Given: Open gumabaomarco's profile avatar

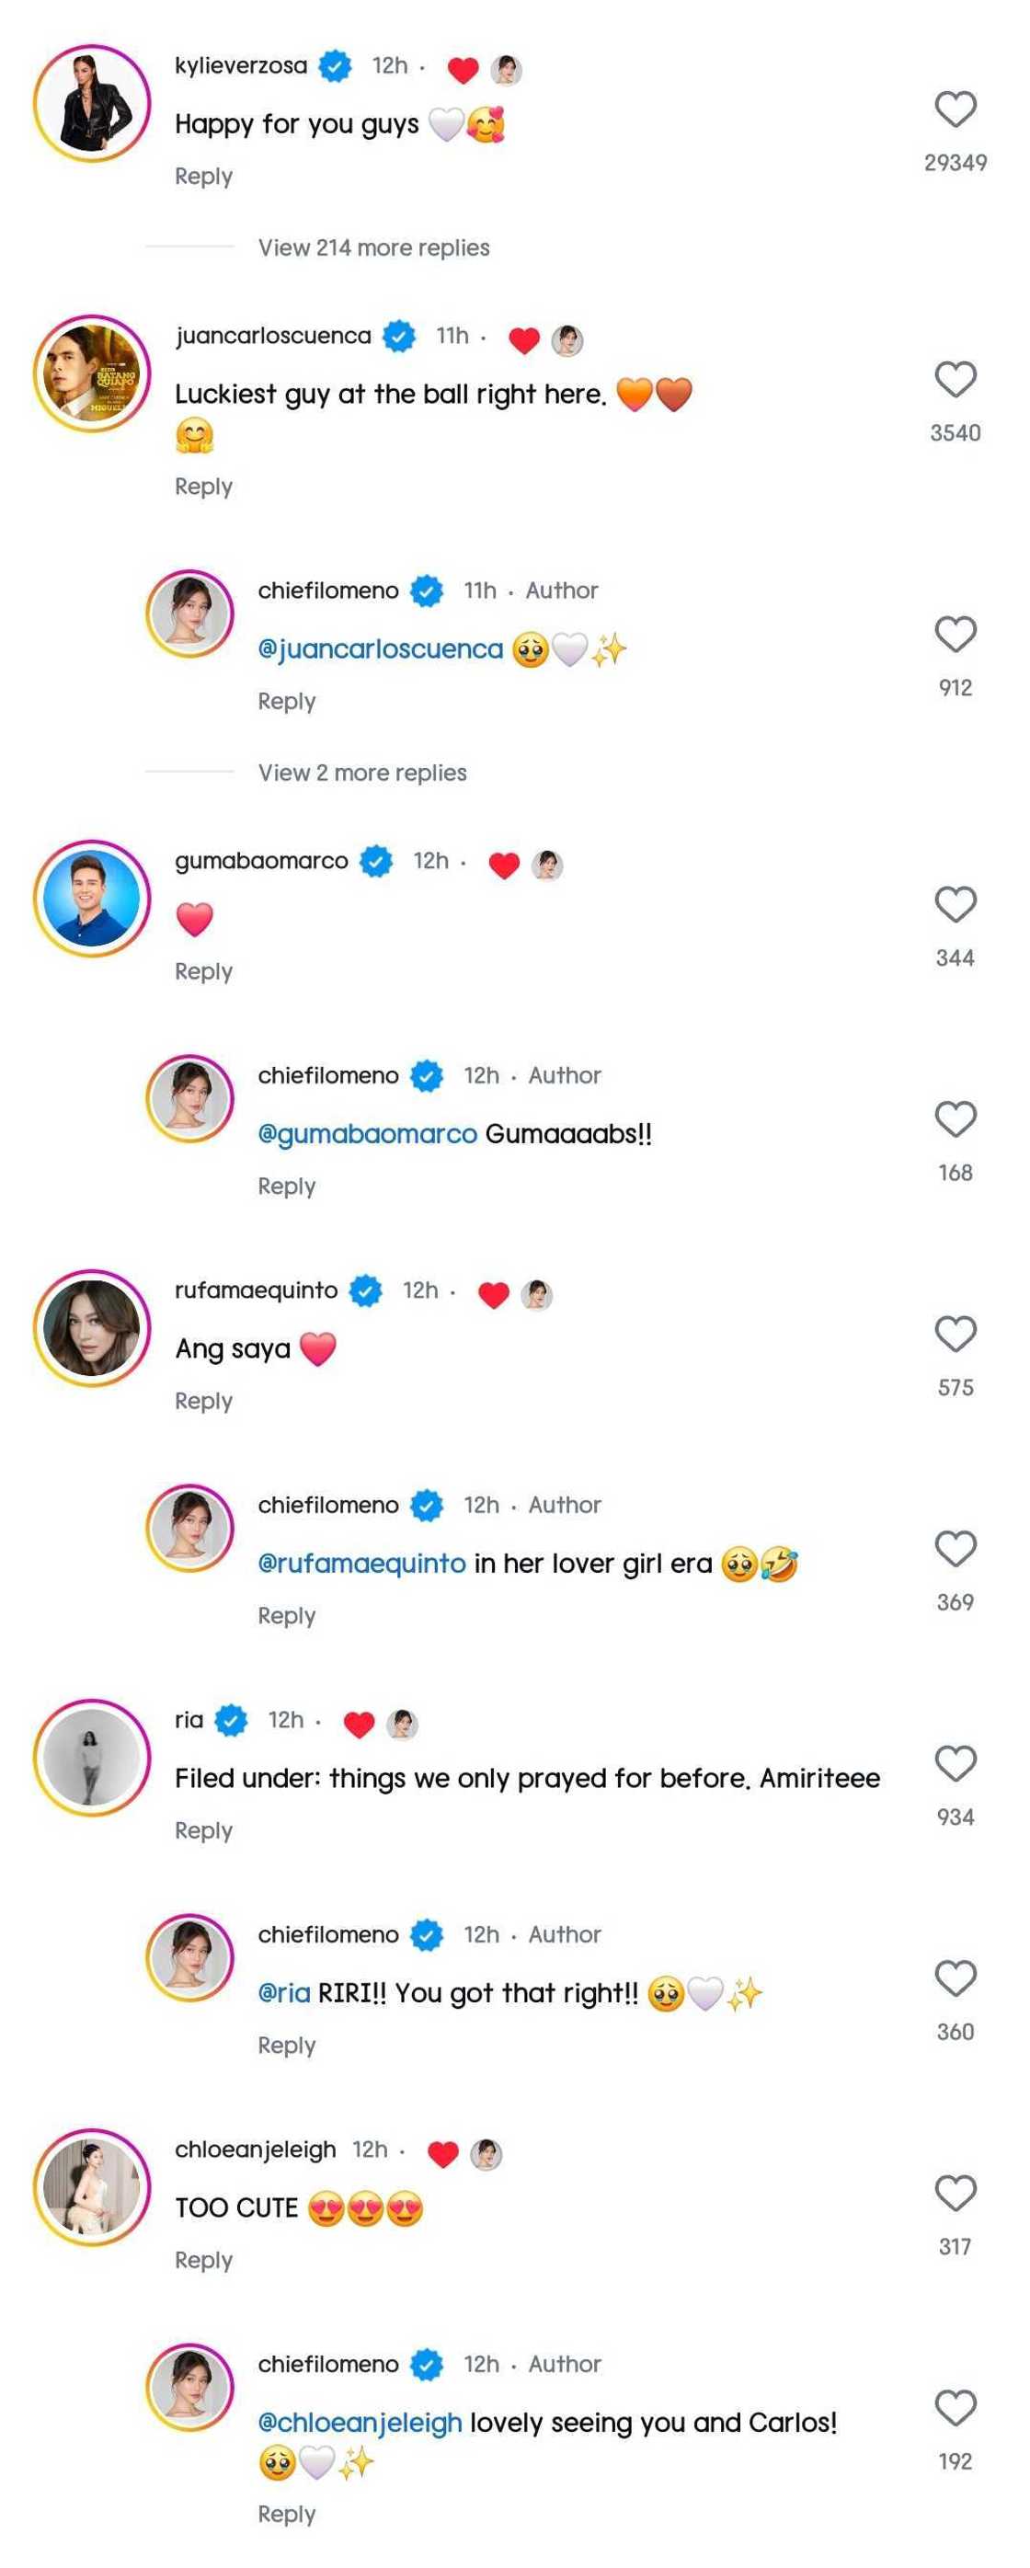Looking at the screenshot, I should [x=92, y=899].
